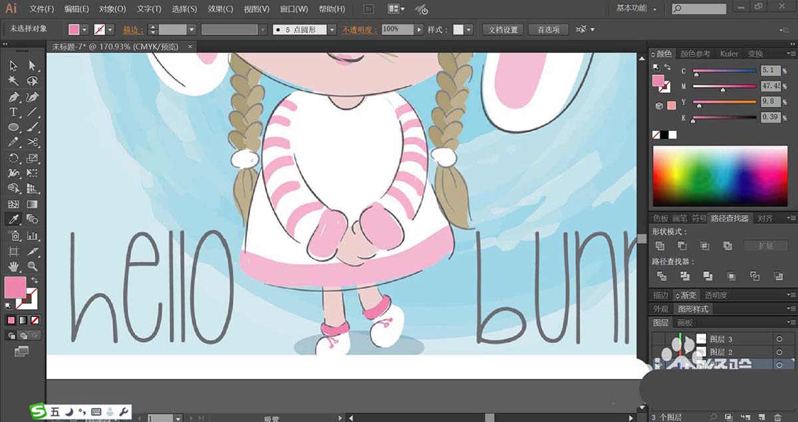Switch to the 渐变 panel tab

687,295
